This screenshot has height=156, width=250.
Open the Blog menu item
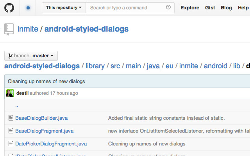click(x=226, y=8)
